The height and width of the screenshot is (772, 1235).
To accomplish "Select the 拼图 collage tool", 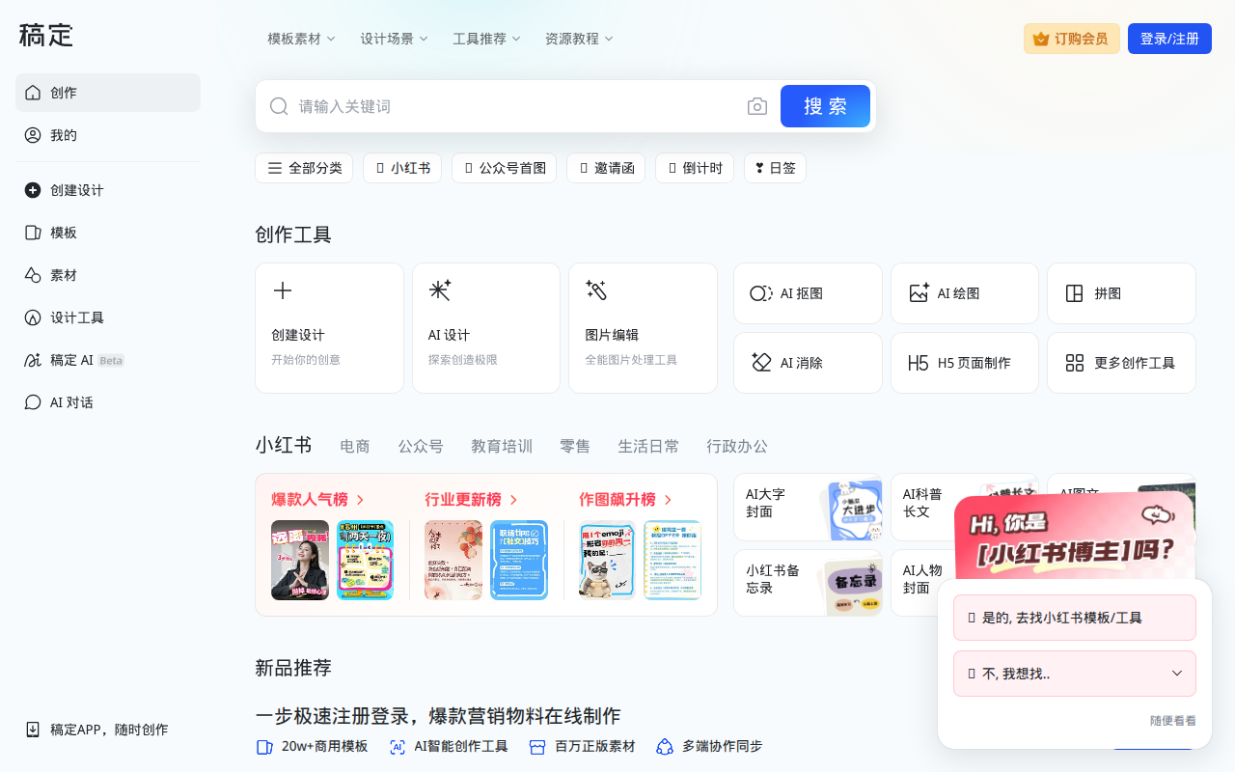I will [x=1121, y=293].
